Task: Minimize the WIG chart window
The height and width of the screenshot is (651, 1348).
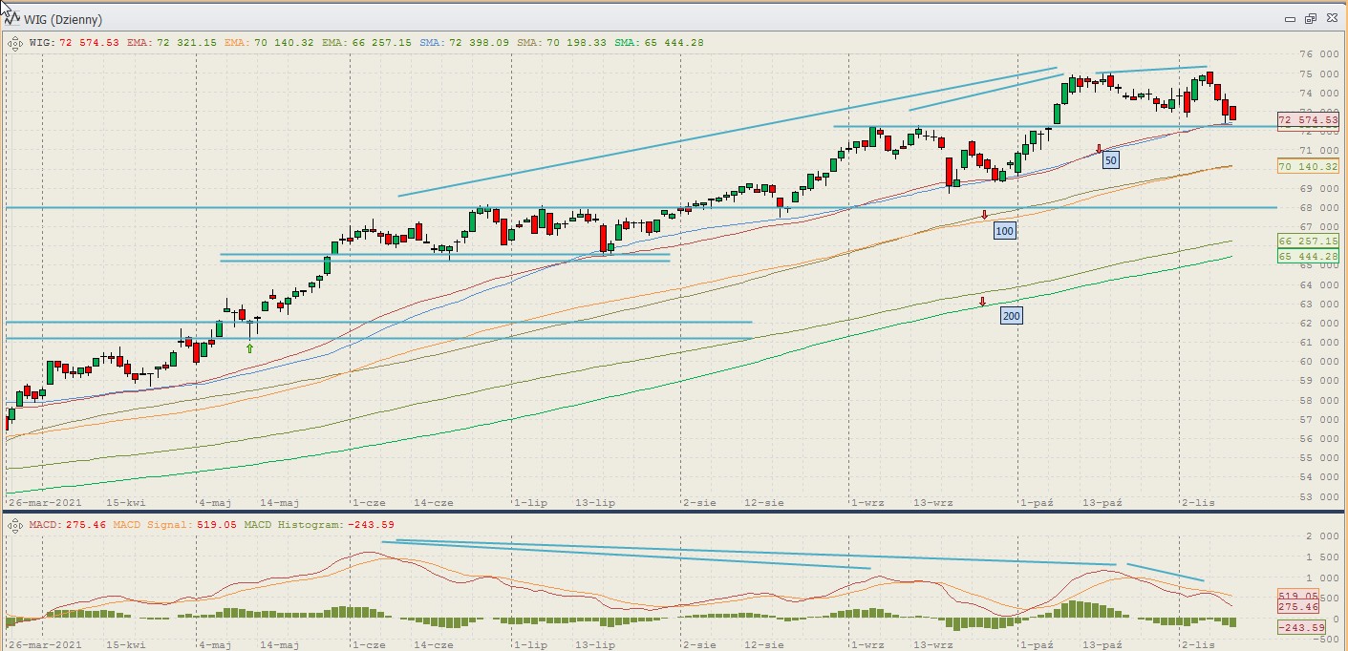Action: [1290, 19]
